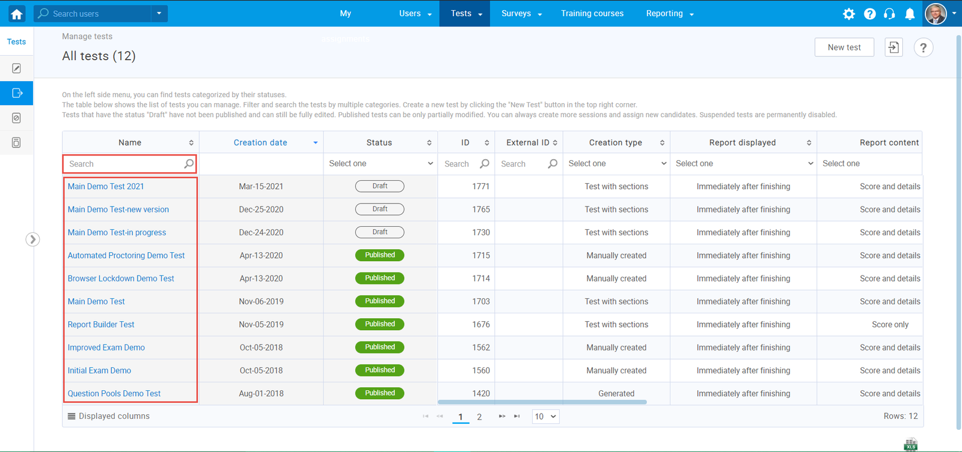
Task: Click the horizontal table scrollbar
Action: coord(542,402)
